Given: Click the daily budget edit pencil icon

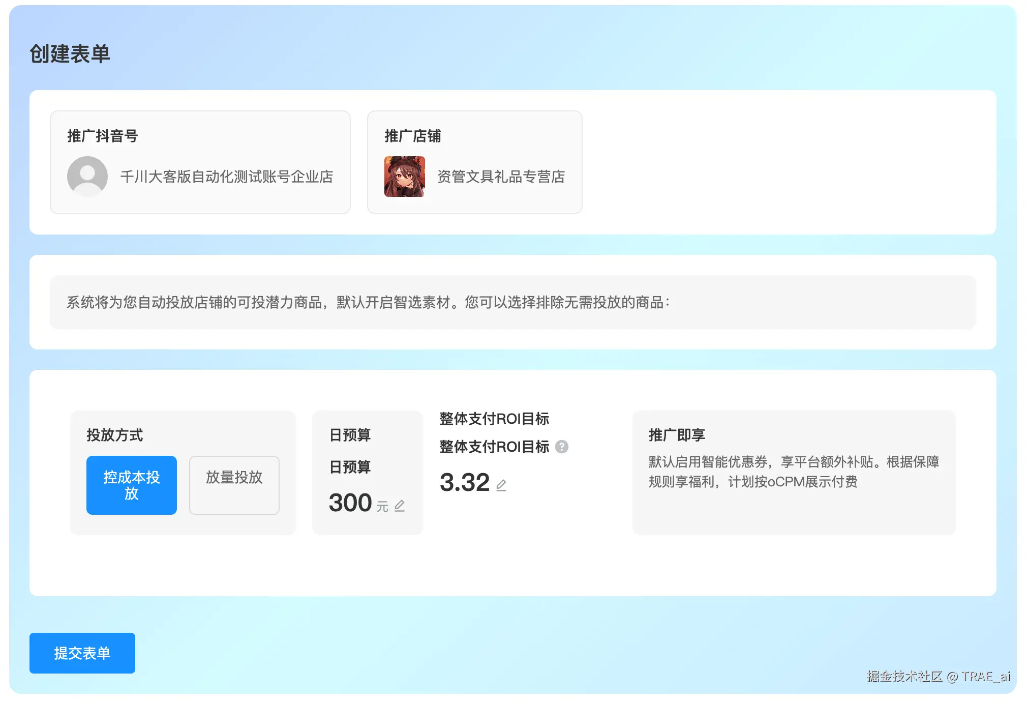Looking at the screenshot, I should (x=400, y=505).
